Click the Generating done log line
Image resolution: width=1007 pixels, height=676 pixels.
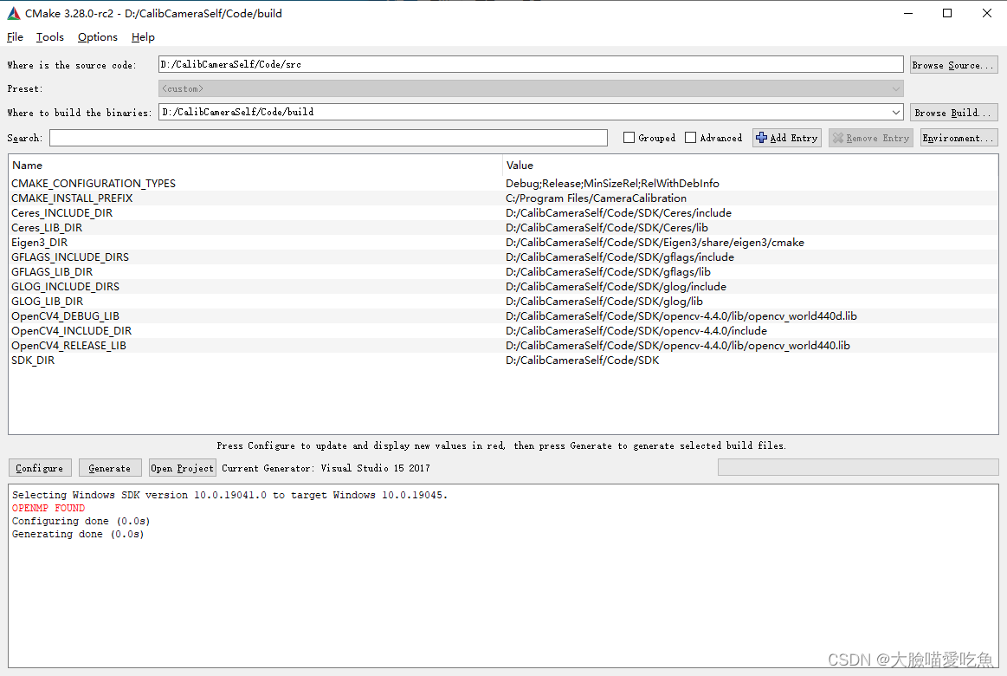[78, 534]
